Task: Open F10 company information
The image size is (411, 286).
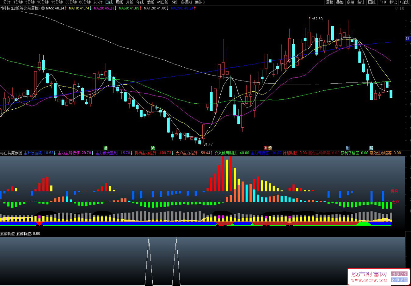Action: click(383, 2)
